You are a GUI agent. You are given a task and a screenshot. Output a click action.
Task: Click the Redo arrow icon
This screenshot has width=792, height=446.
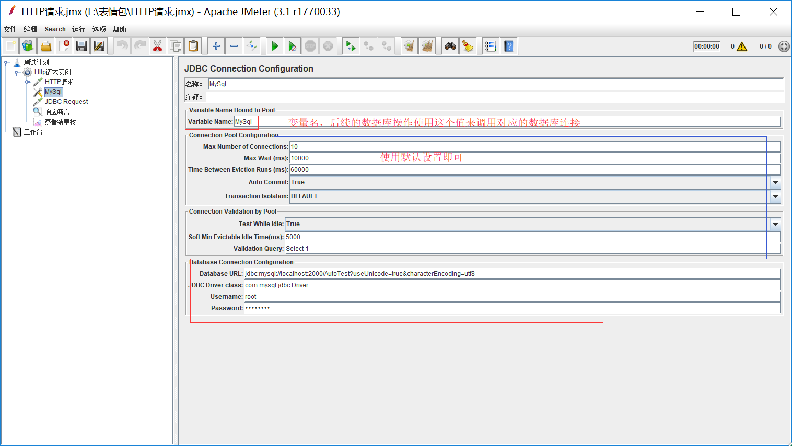point(139,46)
